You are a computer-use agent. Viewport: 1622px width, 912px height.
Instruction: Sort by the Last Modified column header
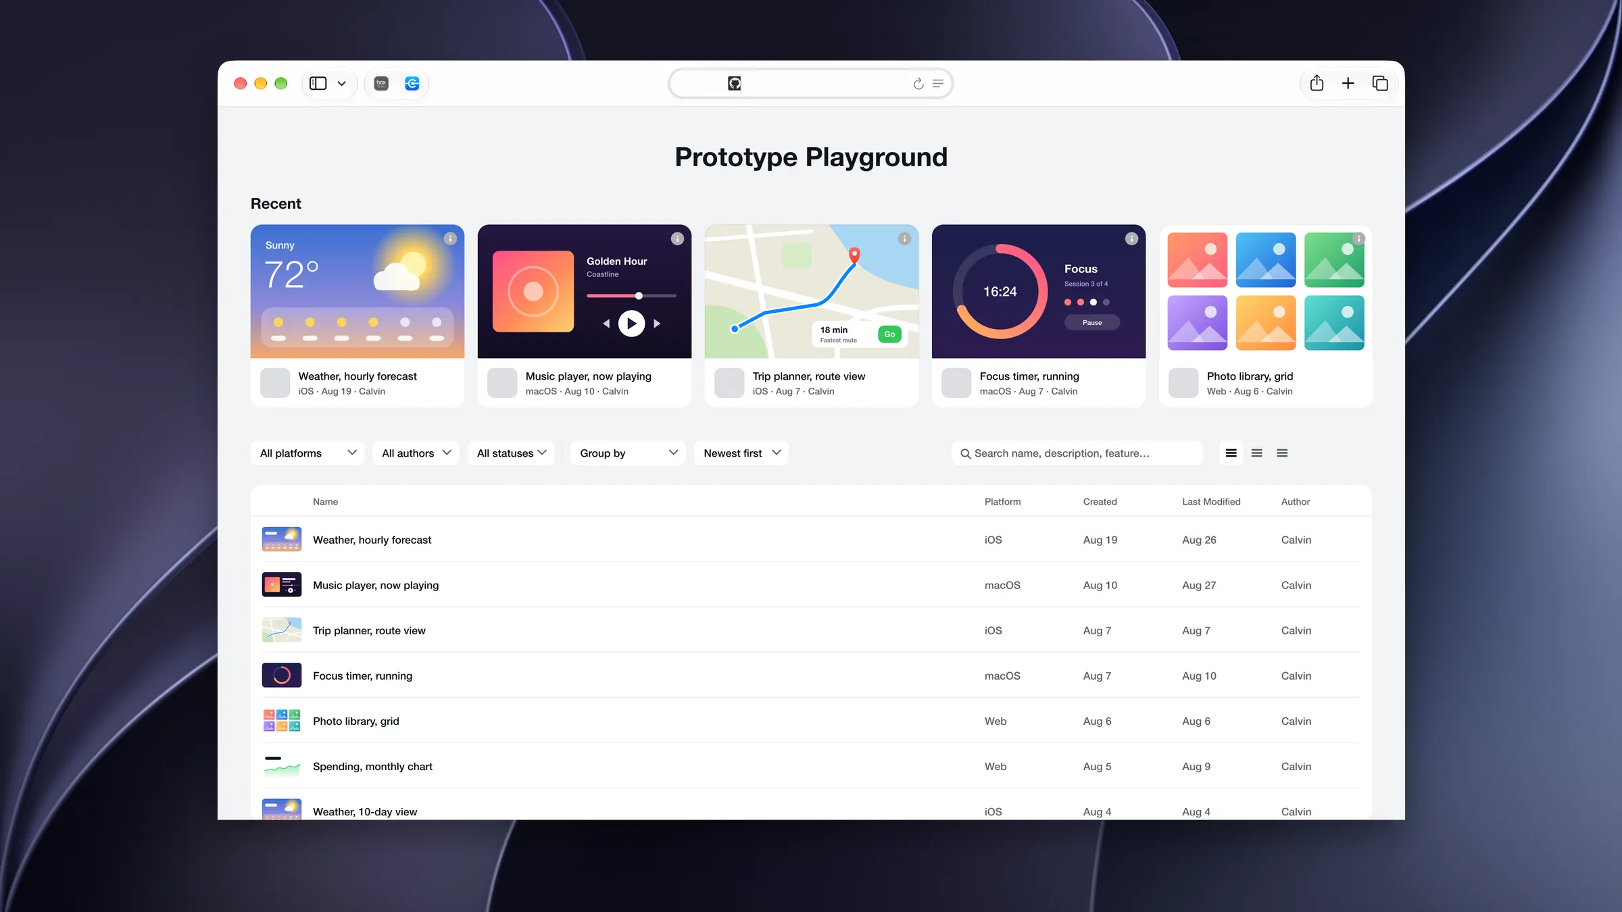tap(1211, 502)
